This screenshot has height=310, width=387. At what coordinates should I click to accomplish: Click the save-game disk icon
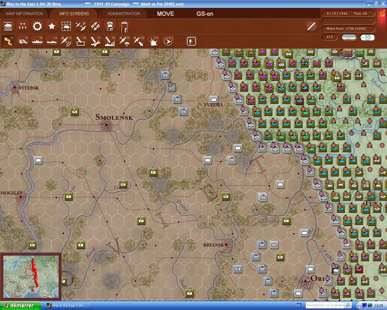(110, 26)
